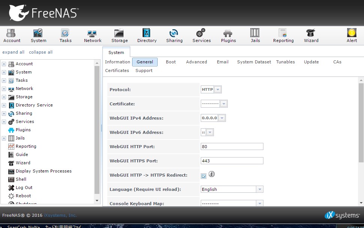Image resolution: width=364 pixels, height=228 pixels.
Task: Switch to the Advanced tab
Action: [x=196, y=62]
